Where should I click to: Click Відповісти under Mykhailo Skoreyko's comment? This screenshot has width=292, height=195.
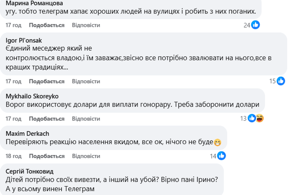pos(86,118)
